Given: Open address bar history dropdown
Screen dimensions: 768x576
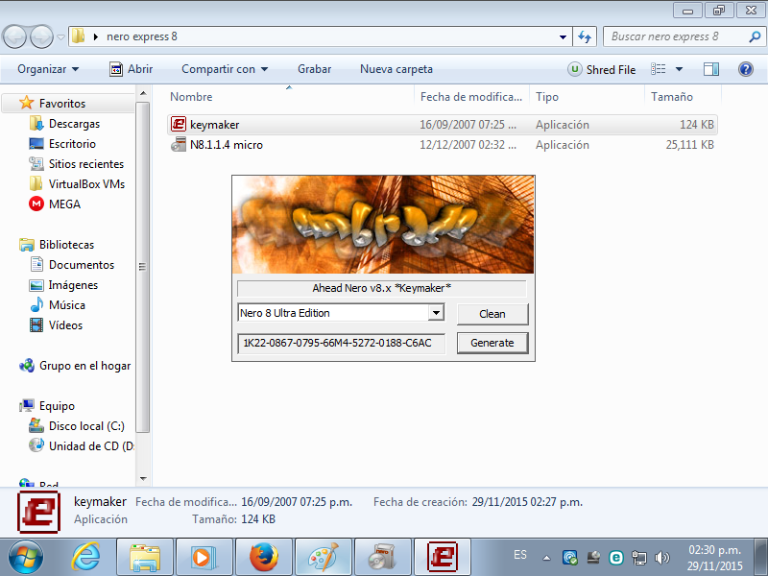Looking at the screenshot, I should click(564, 36).
